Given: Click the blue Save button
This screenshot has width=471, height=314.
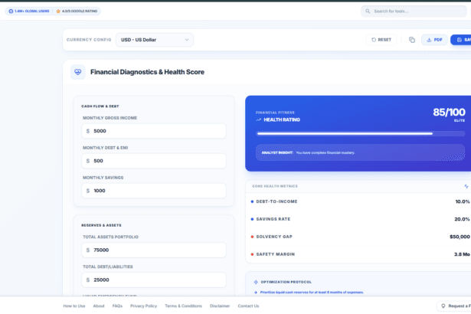Looking at the screenshot, I should (x=461, y=40).
